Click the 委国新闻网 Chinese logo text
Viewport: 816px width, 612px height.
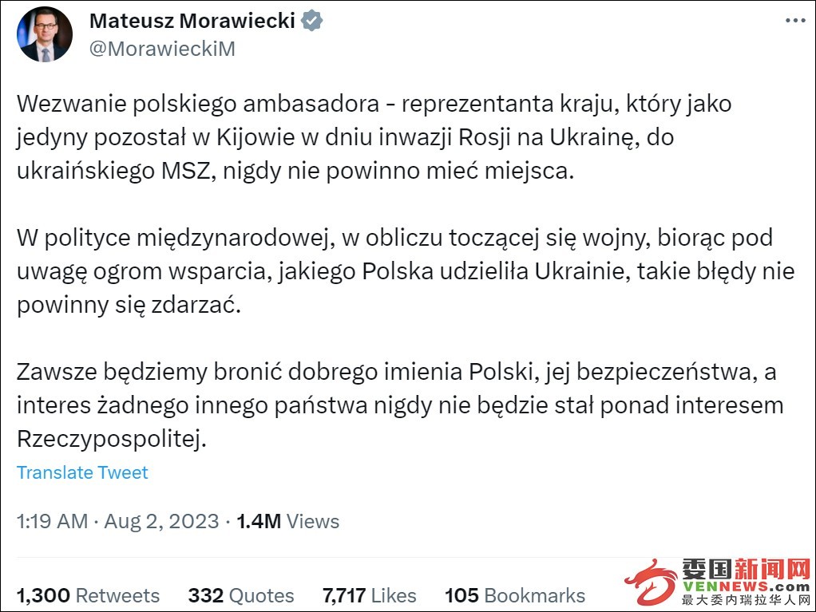(747, 569)
